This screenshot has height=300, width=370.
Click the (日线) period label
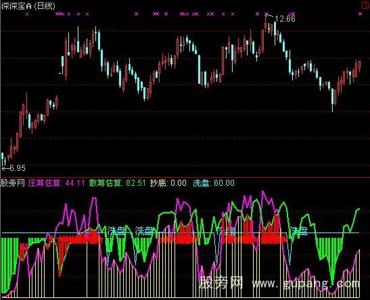coord(45,6)
